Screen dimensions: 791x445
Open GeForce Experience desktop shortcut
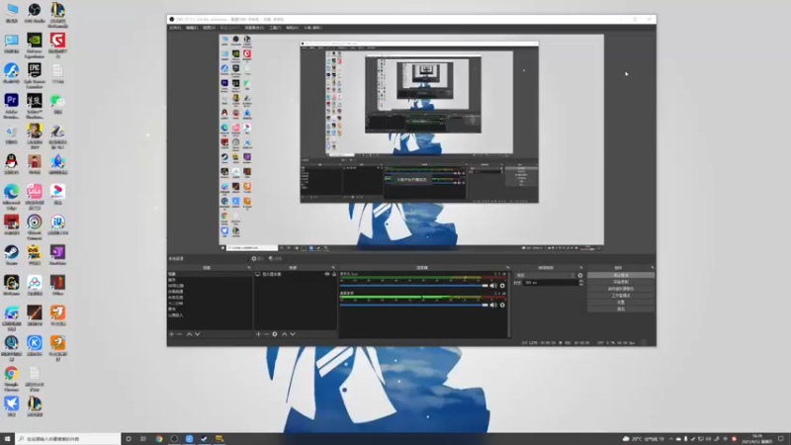(x=35, y=44)
